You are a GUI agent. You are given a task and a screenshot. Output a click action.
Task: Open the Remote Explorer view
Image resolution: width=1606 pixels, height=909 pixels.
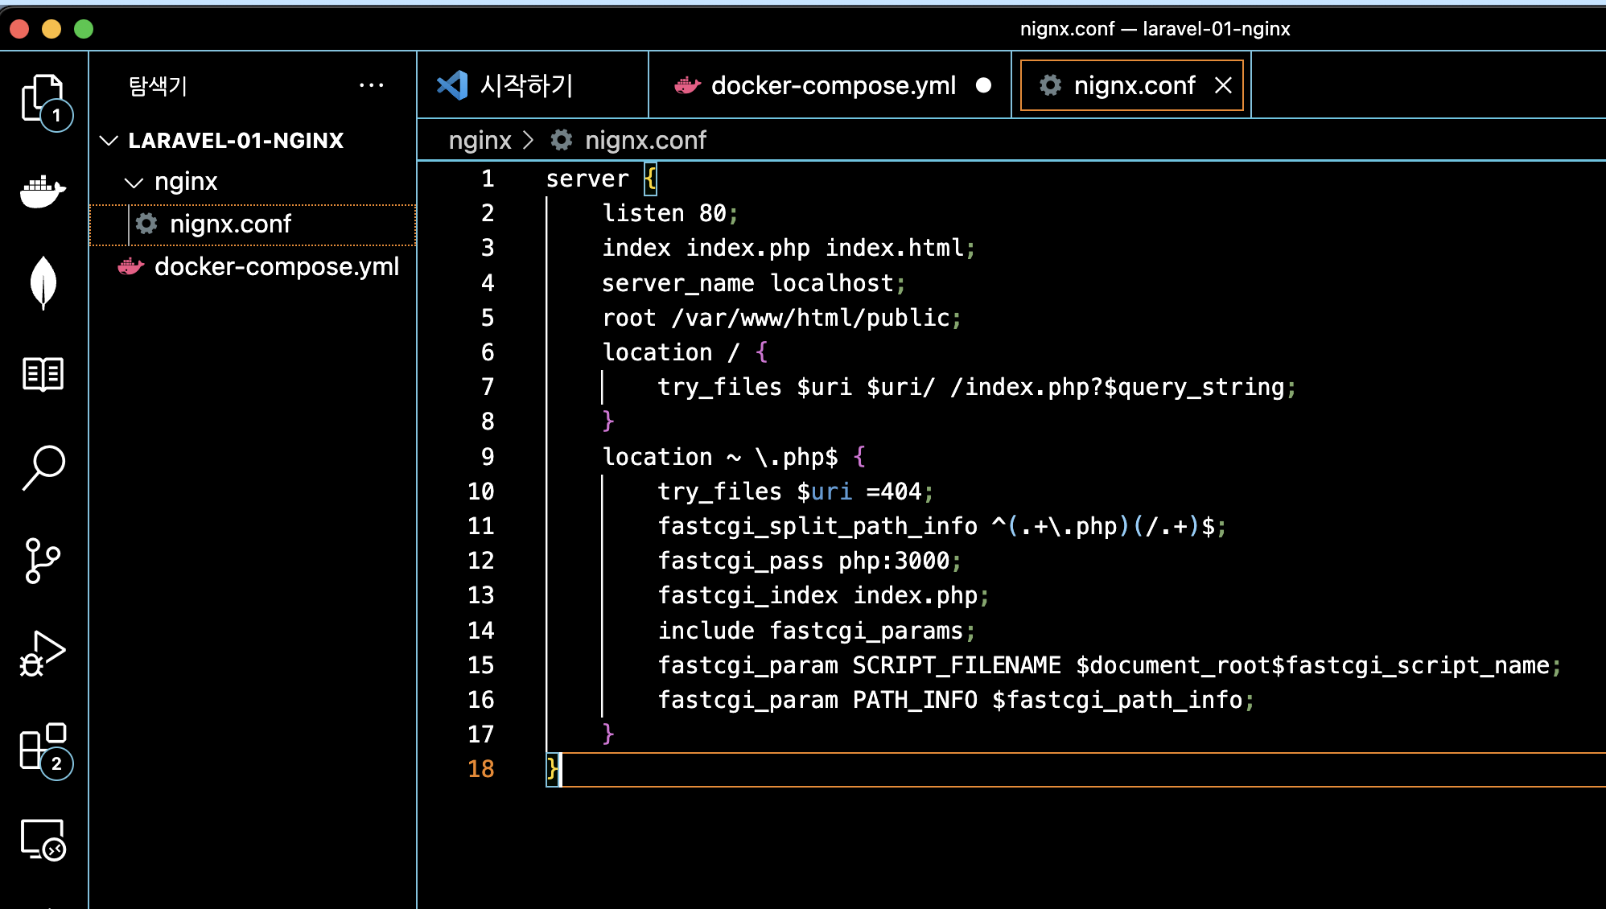[x=43, y=840]
